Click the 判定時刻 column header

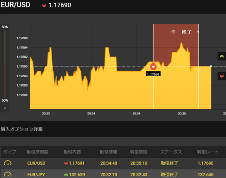click(x=138, y=152)
